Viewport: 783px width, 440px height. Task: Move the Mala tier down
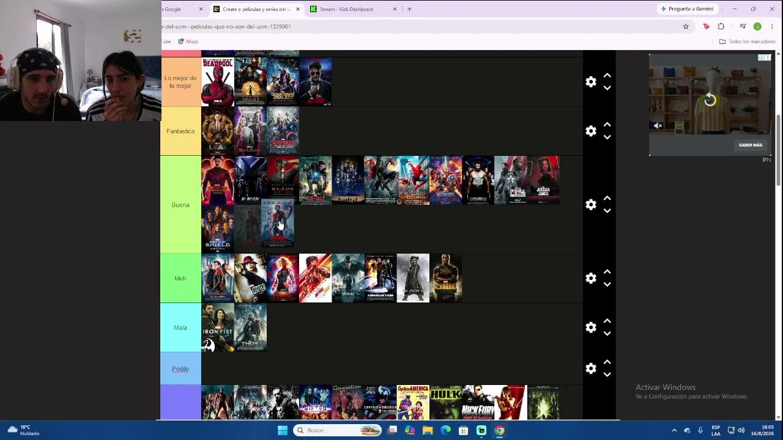pyautogui.click(x=607, y=334)
